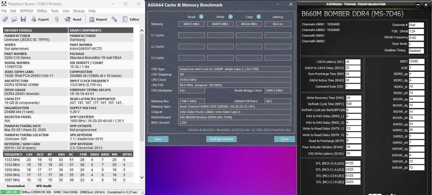
Task: Open the Backup menu
Action: pyautogui.click(x=79, y=11)
